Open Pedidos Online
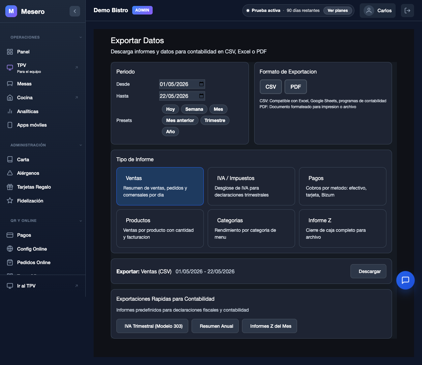This screenshot has width=422, height=365. pos(43,262)
